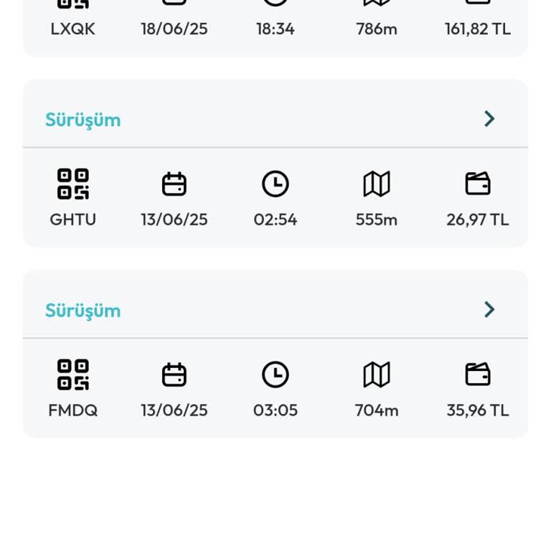The height and width of the screenshot is (551, 551).
Task: Select the LXQK scooter code
Action: point(73,29)
